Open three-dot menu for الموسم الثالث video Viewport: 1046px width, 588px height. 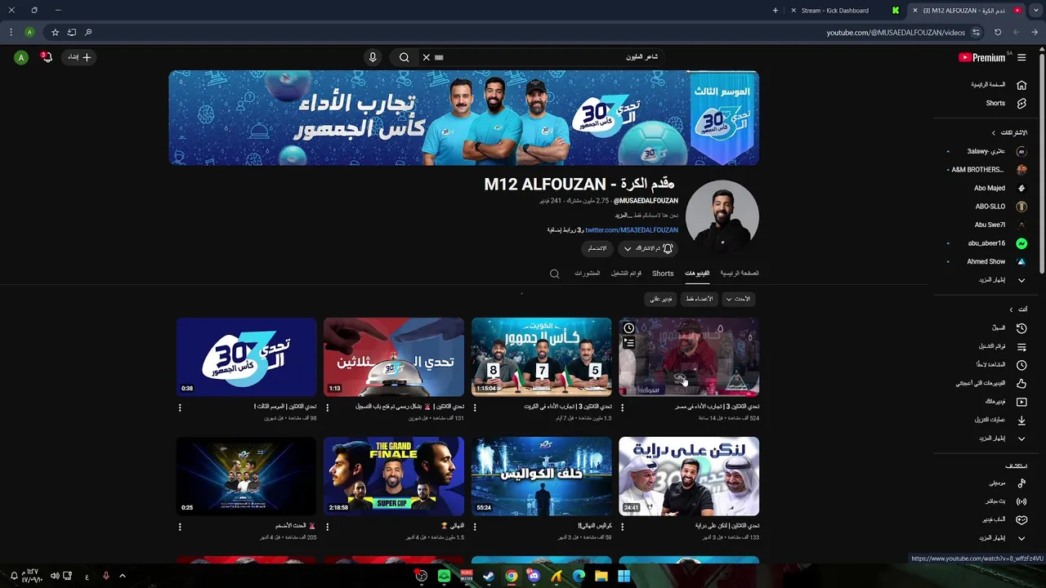click(x=180, y=407)
